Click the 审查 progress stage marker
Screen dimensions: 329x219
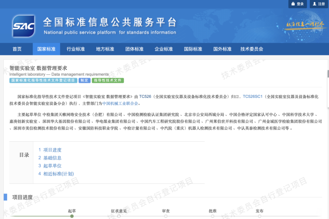[x=166, y=216]
